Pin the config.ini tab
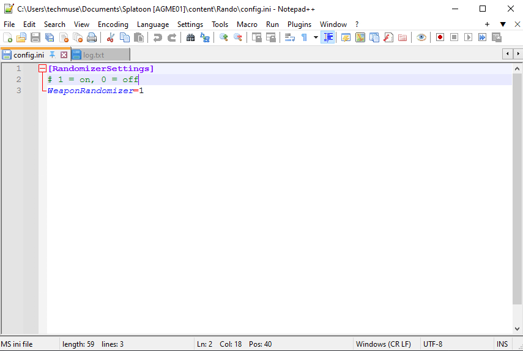 [x=53, y=55]
